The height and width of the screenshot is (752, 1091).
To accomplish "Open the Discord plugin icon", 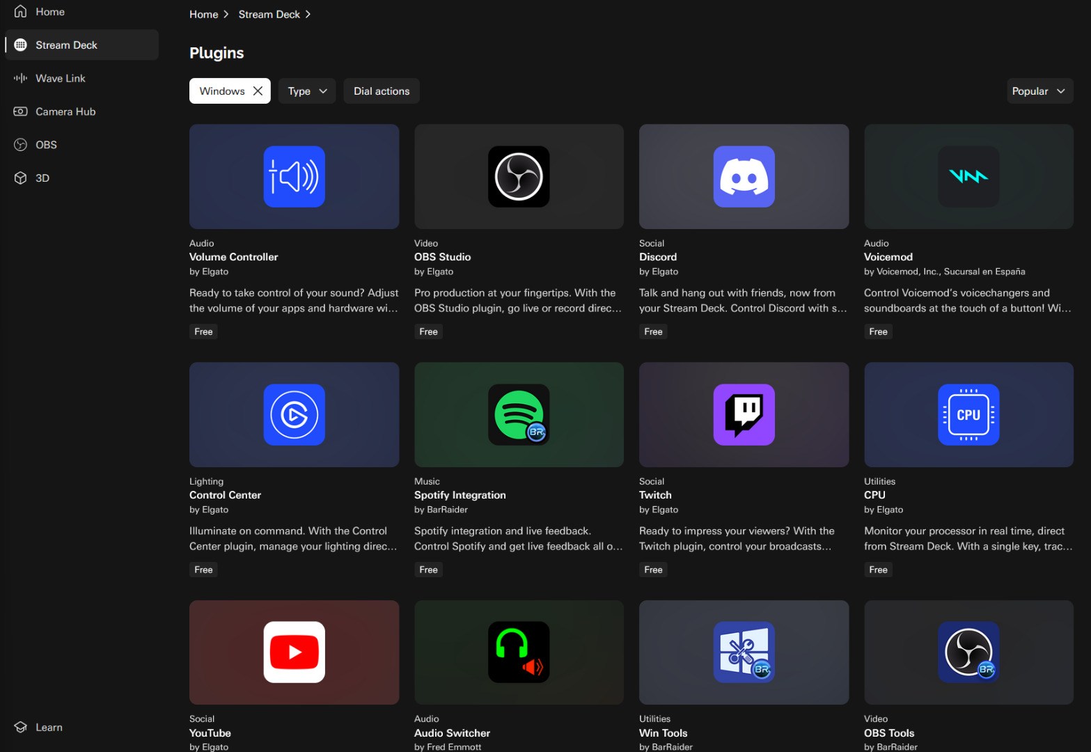I will tap(744, 177).
